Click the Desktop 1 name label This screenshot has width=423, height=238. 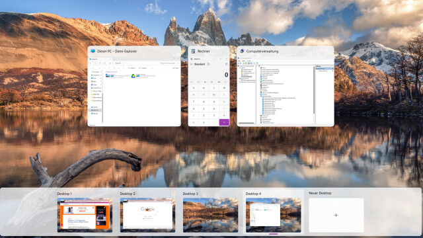(64, 194)
